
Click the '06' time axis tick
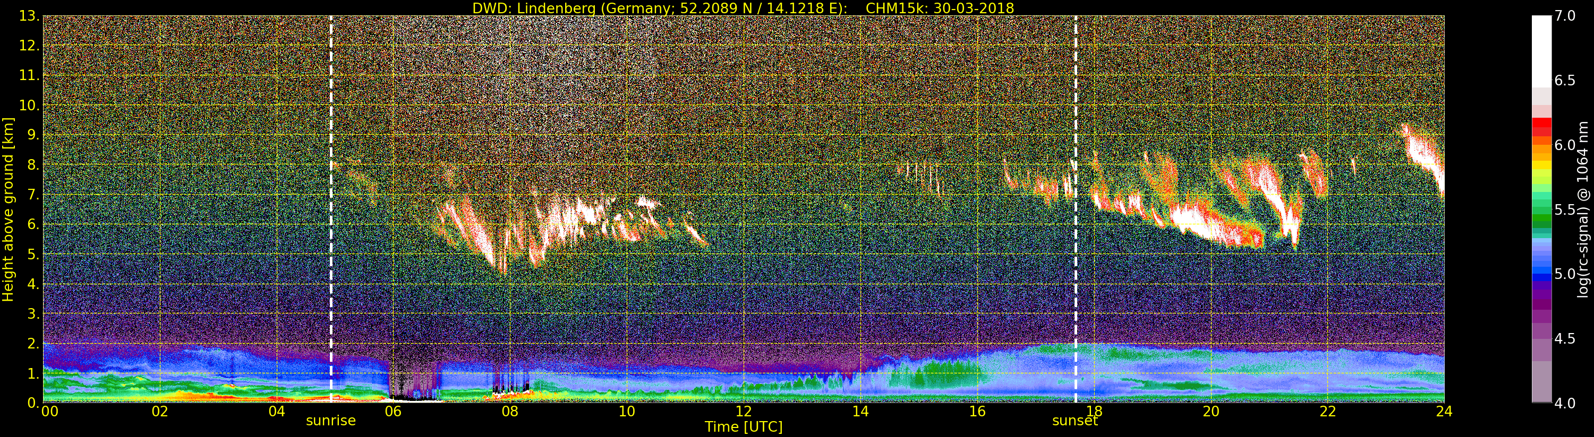point(393,412)
